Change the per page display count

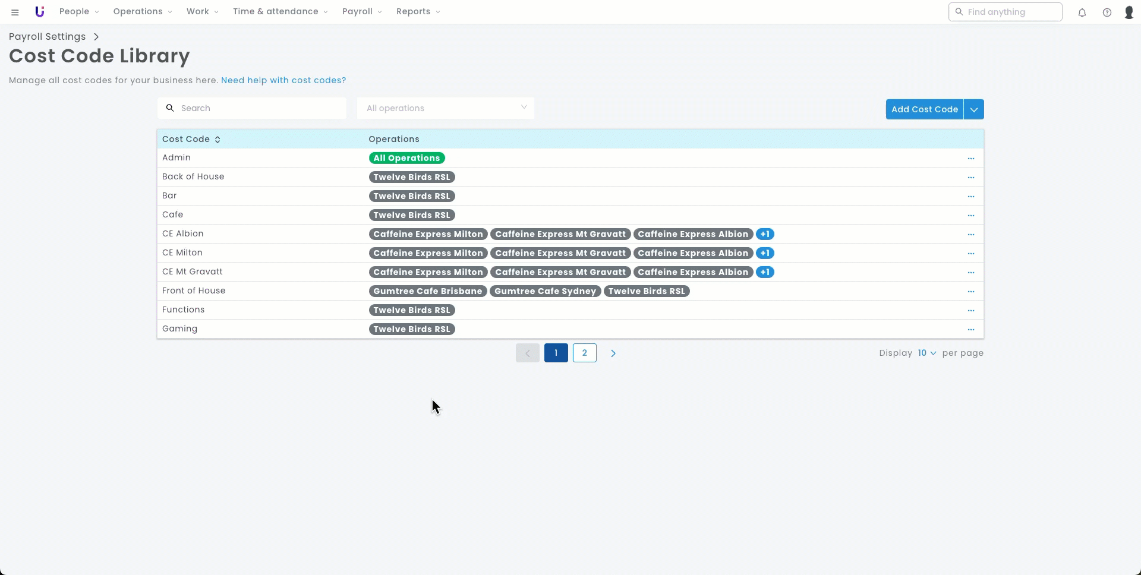click(x=926, y=353)
